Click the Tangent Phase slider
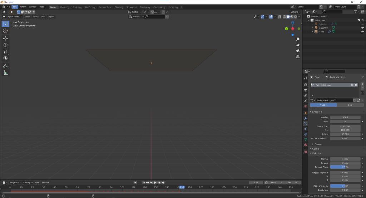The width and height of the screenshot is (366, 198). pos(345,167)
